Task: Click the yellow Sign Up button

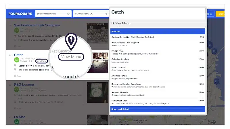Action: [x=221, y=14]
